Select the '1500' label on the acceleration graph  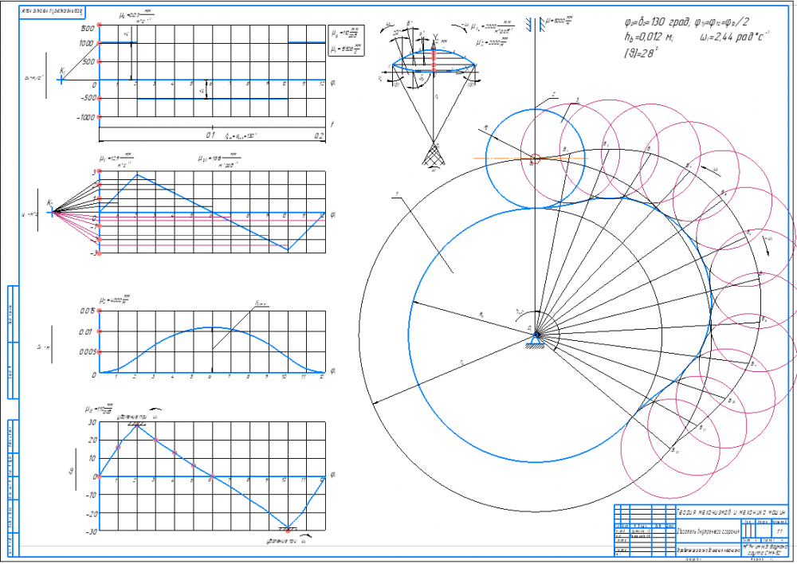pyautogui.click(x=87, y=29)
